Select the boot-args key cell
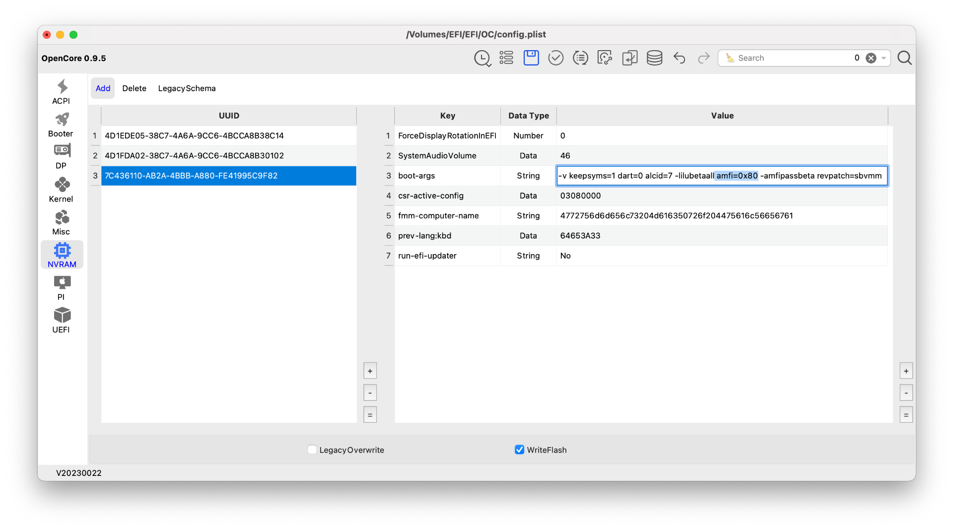This screenshot has height=530, width=953. 447,176
